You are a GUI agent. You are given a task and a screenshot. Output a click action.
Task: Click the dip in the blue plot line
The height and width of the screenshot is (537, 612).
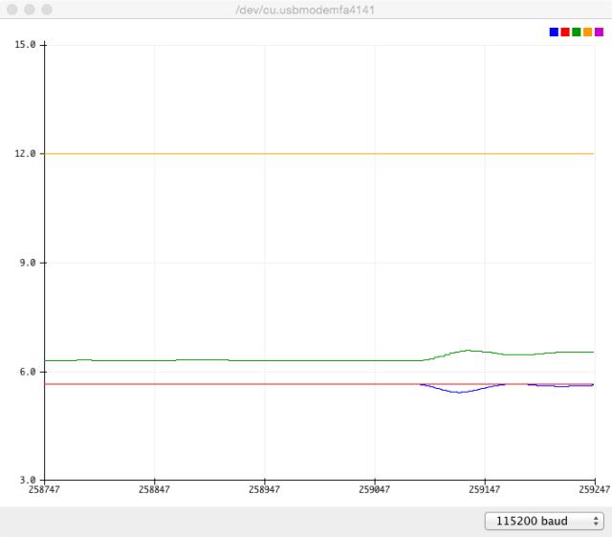[460, 392]
